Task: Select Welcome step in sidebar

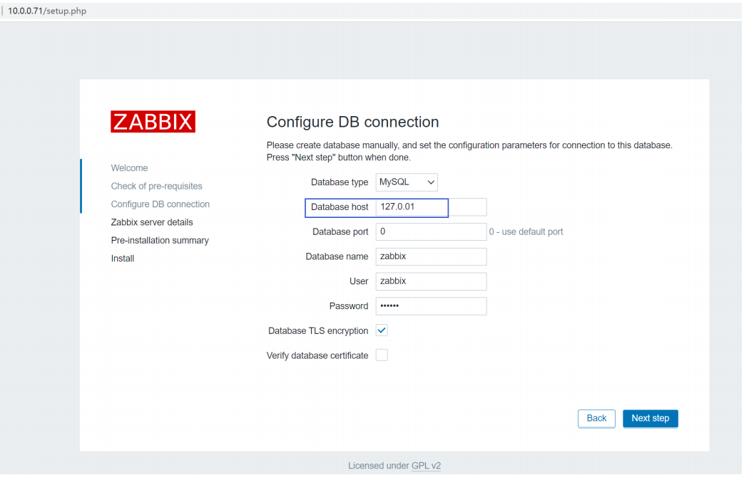Action: [130, 168]
